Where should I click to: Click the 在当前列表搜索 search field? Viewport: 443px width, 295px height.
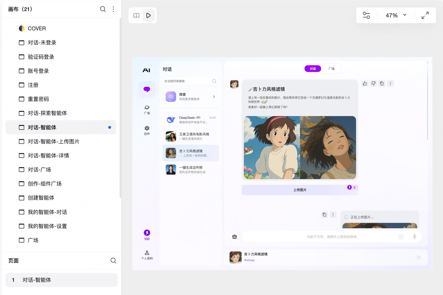click(x=191, y=81)
